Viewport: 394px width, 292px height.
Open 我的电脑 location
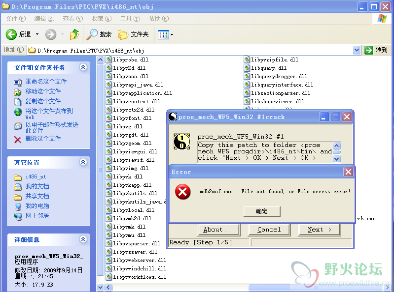(x=37, y=205)
